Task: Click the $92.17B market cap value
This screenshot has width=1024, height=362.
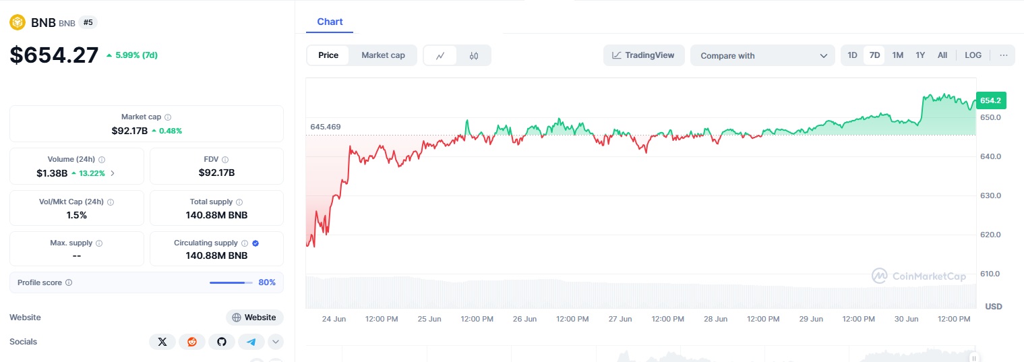Action: tap(129, 131)
